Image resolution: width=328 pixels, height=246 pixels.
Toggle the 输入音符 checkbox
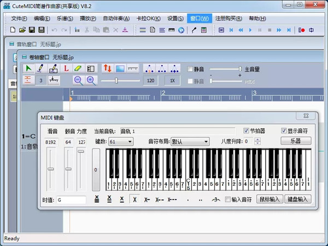coord(227,199)
